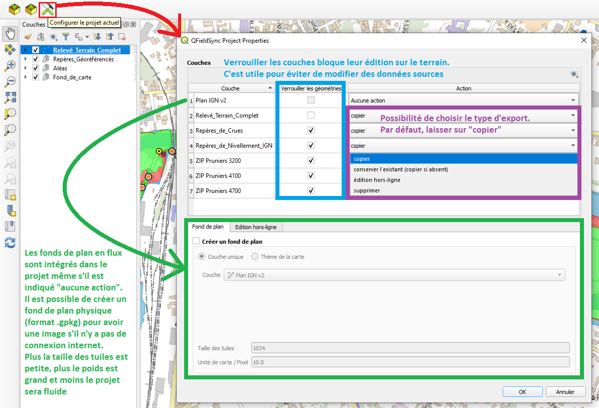This screenshot has width=599, height=408.
Task: Select the Zoom Out magnifier tool
Action: [10, 81]
